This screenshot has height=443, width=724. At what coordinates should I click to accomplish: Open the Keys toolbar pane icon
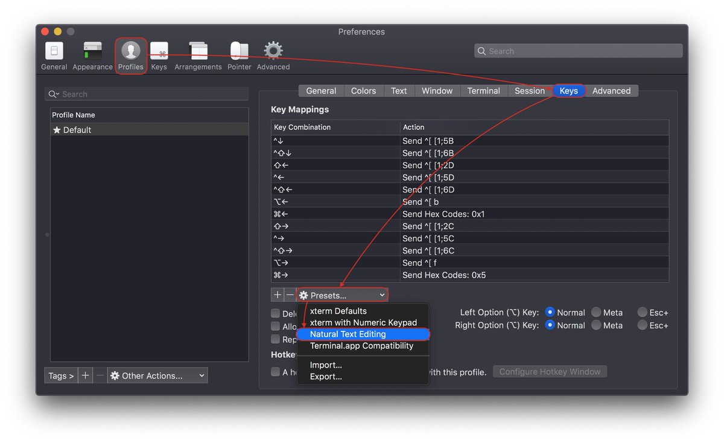[x=159, y=51]
